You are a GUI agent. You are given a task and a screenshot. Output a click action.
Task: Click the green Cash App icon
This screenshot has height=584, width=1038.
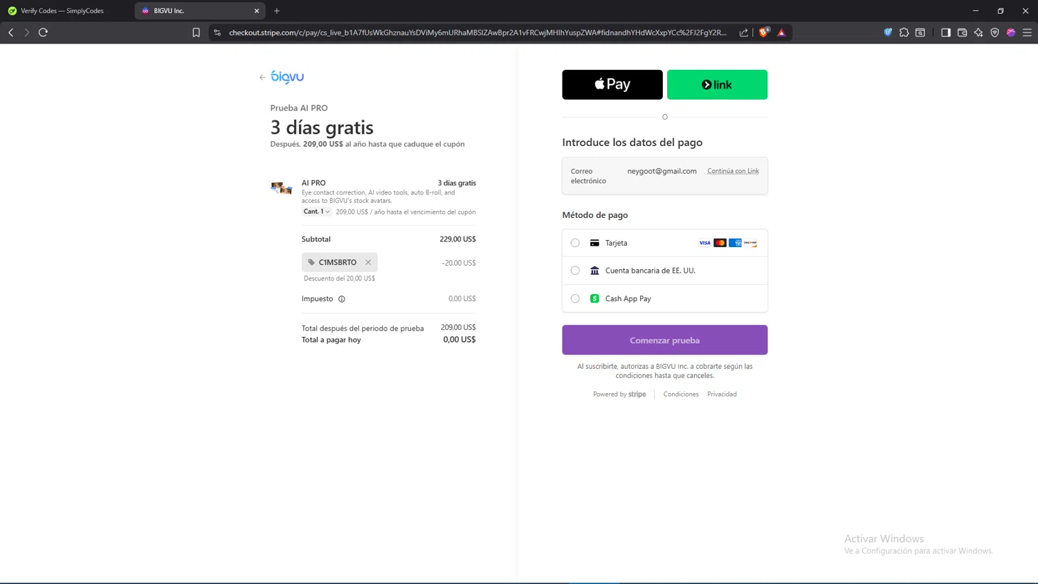pyautogui.click(x=594, y=299)
